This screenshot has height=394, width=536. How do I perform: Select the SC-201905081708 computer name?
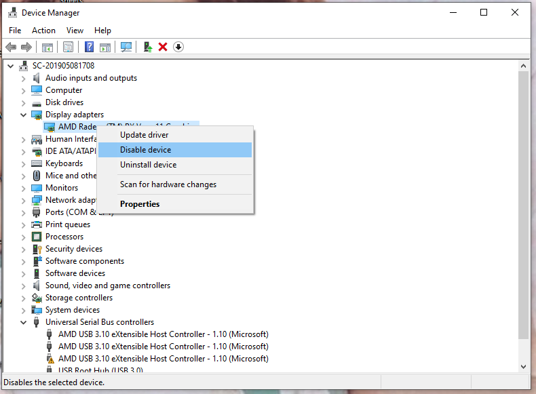[x=63, y=66]
